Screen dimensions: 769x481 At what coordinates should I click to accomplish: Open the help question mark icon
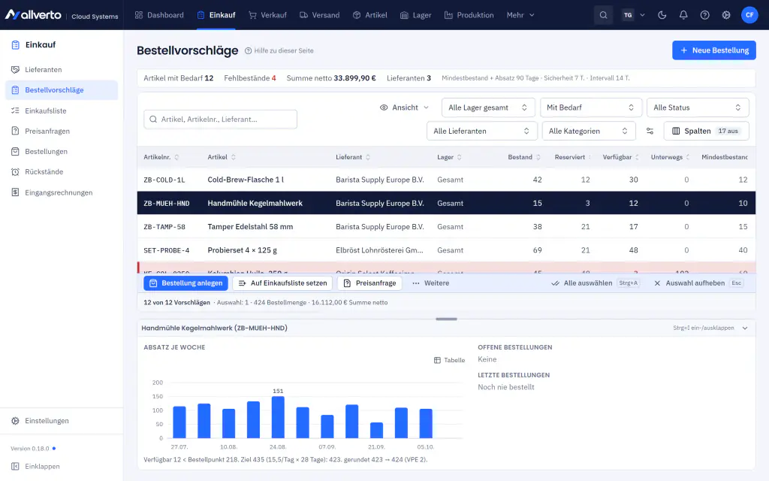(x=704, y=15)
